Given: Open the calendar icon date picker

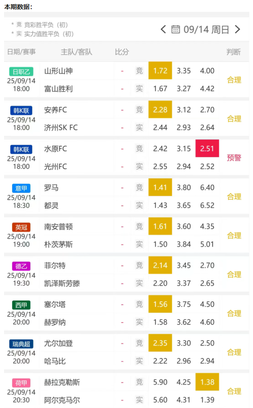Looking at the screenshot, I should [175, 29].
